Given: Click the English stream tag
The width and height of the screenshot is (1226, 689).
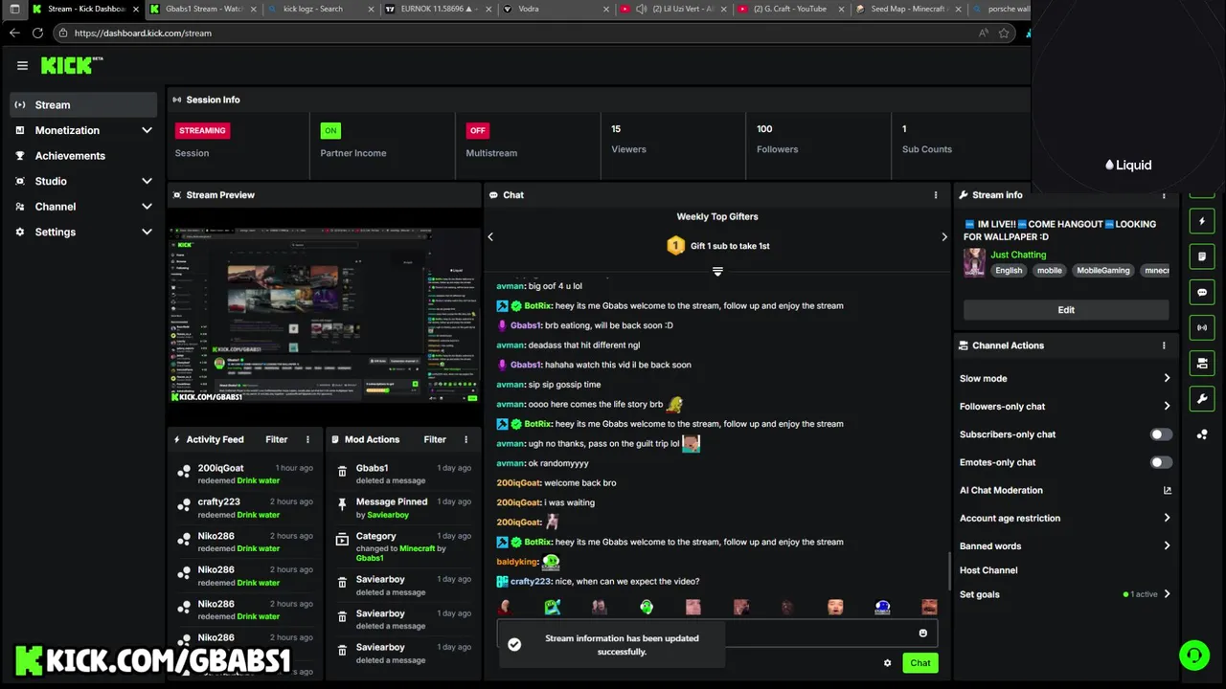Looking at the screenshot, I should tap(1009, 271).
